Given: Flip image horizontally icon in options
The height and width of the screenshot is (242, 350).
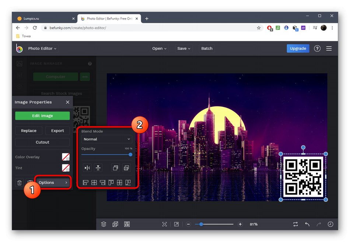Looking at the screenshot, I should click(x=87, y=168).
